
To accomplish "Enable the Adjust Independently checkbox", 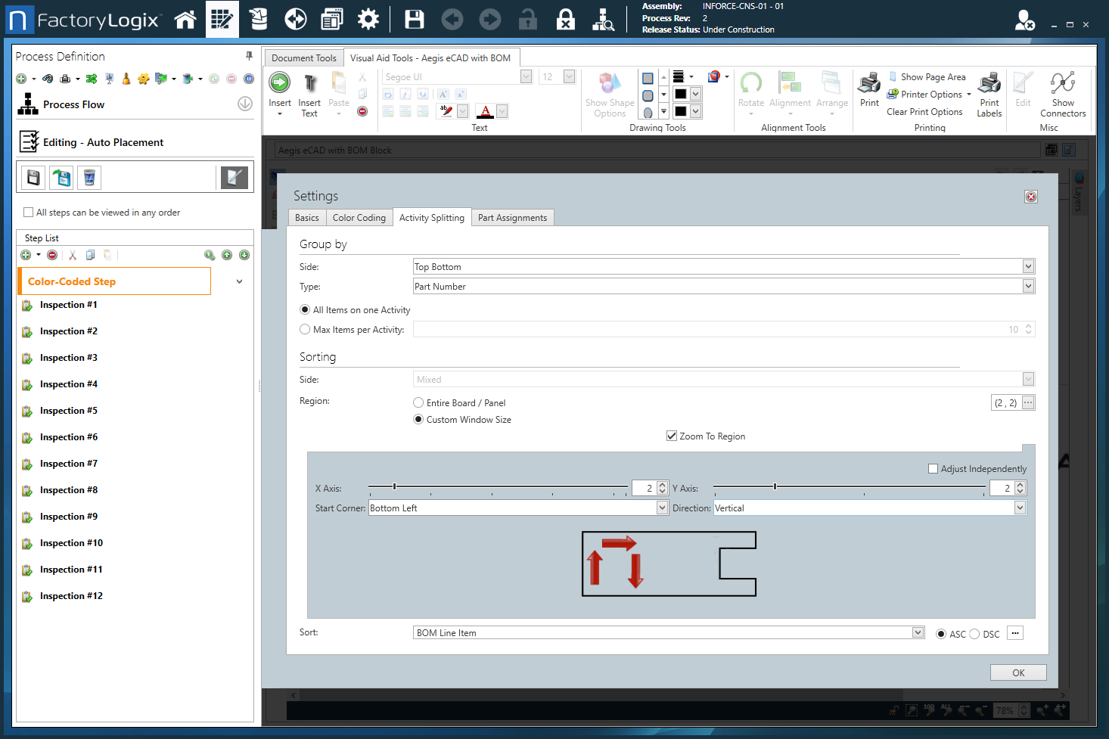I will point(933,468).
